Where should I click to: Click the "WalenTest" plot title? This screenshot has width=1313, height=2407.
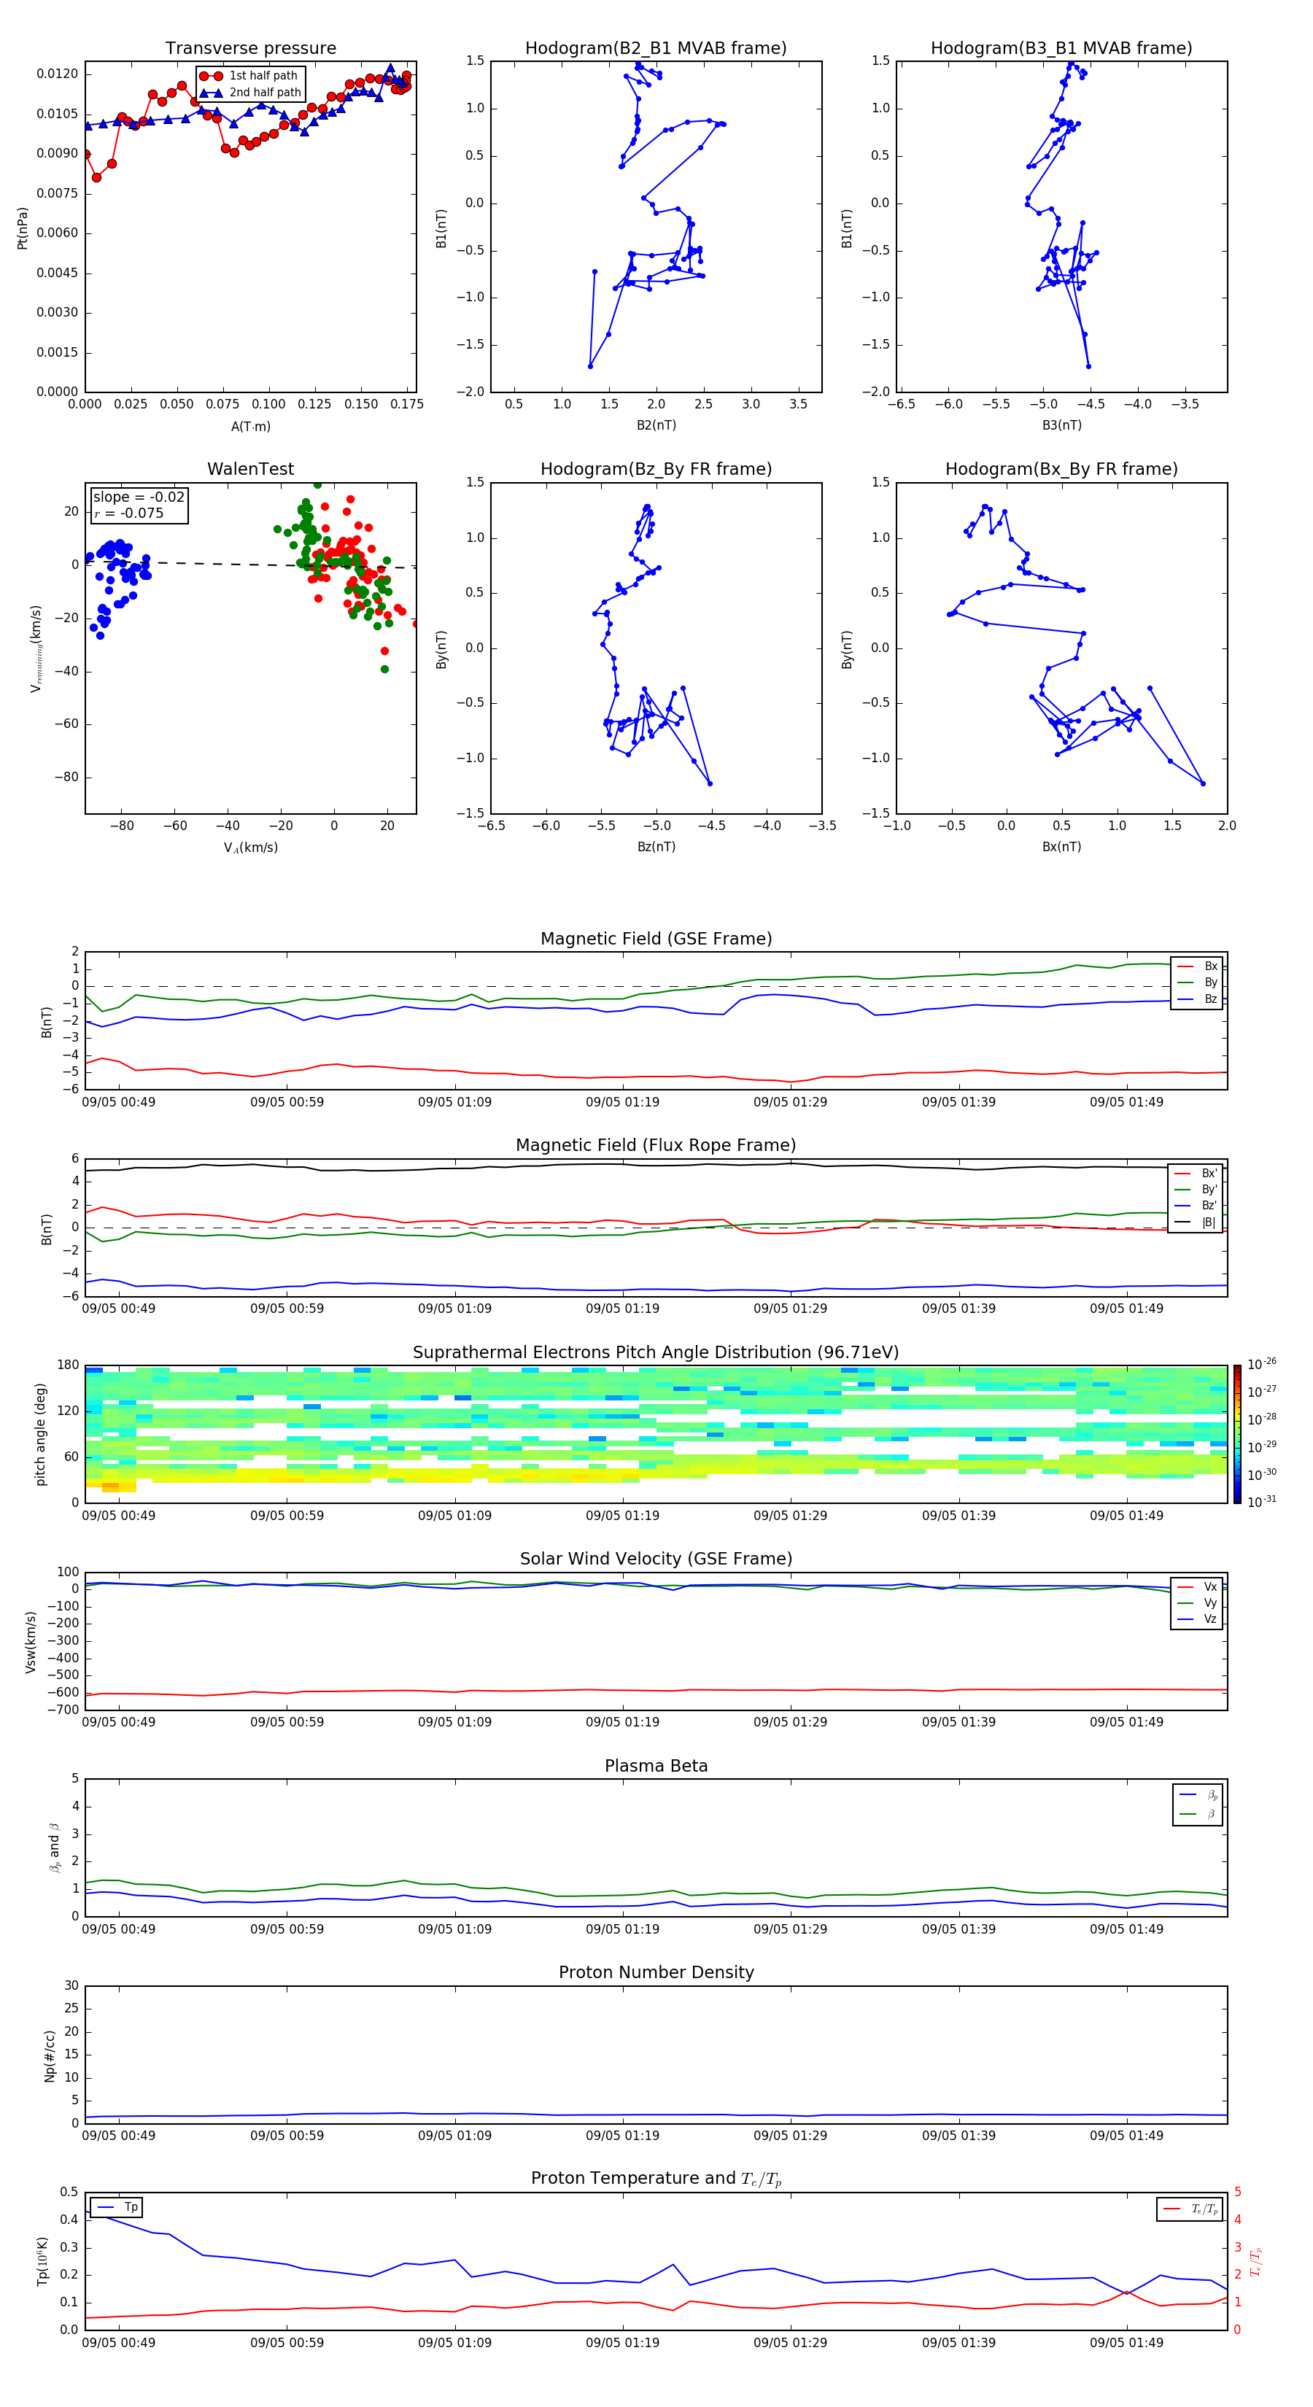(x=250, y=469)
